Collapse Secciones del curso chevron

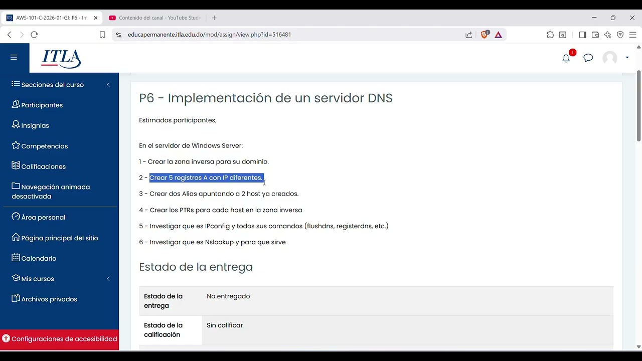108,85
